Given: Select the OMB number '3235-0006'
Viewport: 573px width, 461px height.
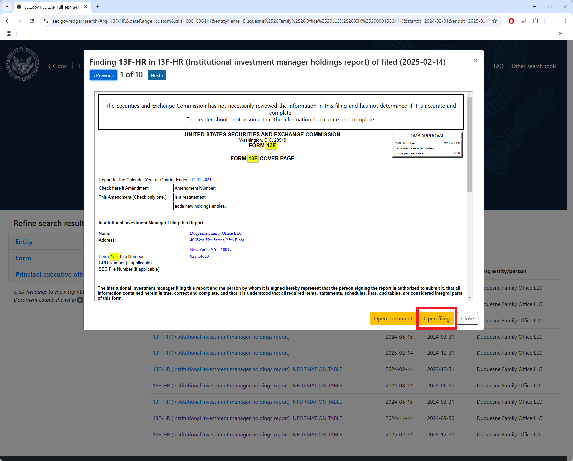Looking at the screenshot, I should 452,143.
